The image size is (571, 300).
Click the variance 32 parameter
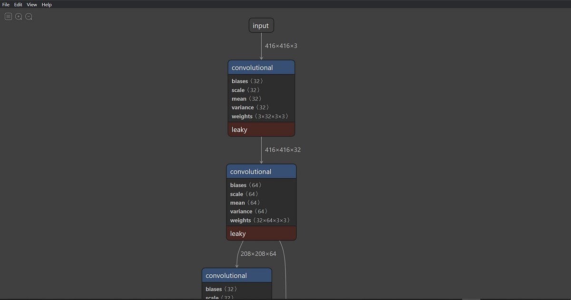point(249,107)
